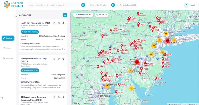Open the Lists menu item
Image resolution: width=199 pixels, height=105 pixels.
click(x=7, y=48)
